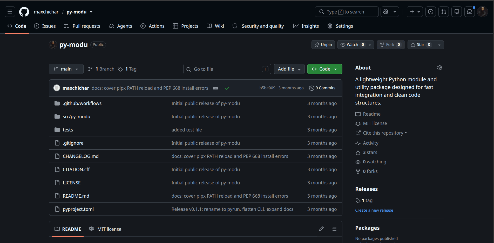Open the green Code clone dropdown
Image resolution: width=494 pixels, height=243 pixels.
[325, 69]
